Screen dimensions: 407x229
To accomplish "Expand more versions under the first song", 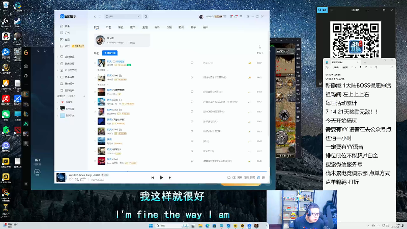I will coord(103,70).
